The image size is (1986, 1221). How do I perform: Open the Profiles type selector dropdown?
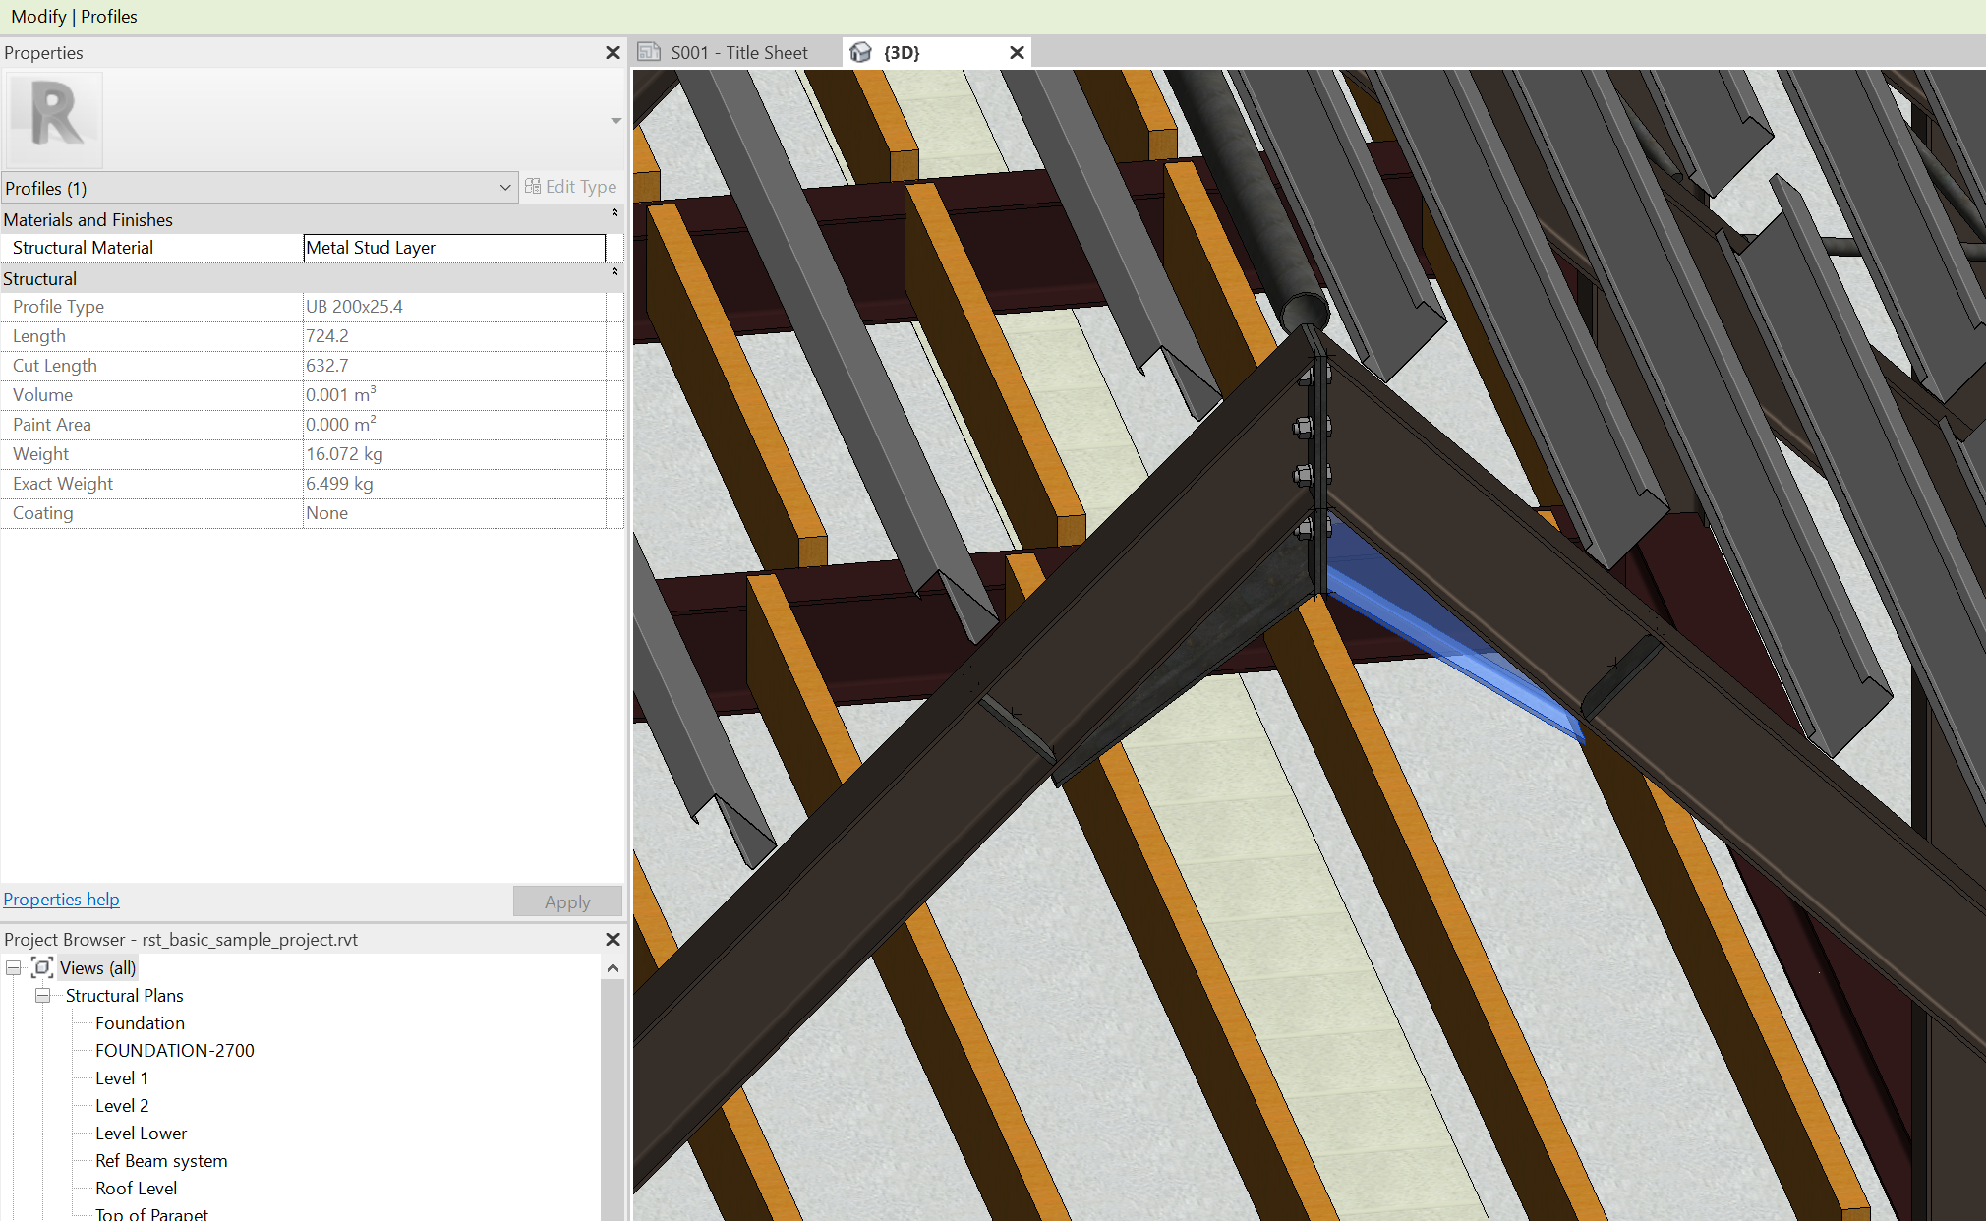tap(504, 187)
